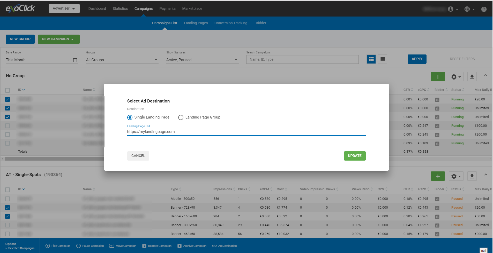Screen dimensions: 493x253
Task: Open bidder icon for Banner - 300x250 row
Action: 437,225
